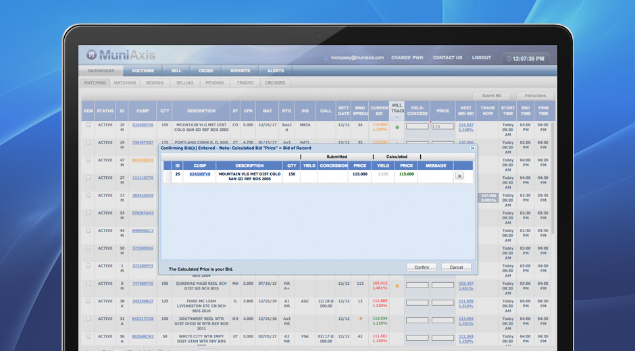This screenshot has width=635, height=351.
Task: Open the REPORTS tab
Action: pos(240,71)
